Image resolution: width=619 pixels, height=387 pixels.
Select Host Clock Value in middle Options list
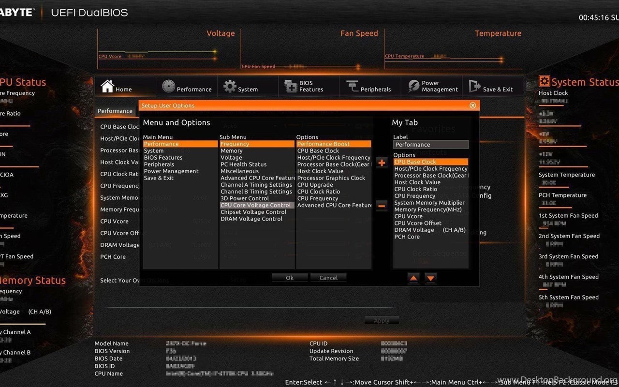point(334,171)
